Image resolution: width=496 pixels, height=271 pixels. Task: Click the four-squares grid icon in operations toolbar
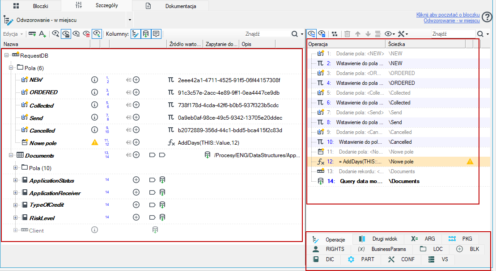335,34
